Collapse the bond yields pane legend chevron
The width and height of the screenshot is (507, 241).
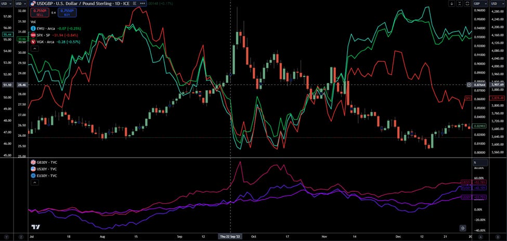tap(34, 182)
